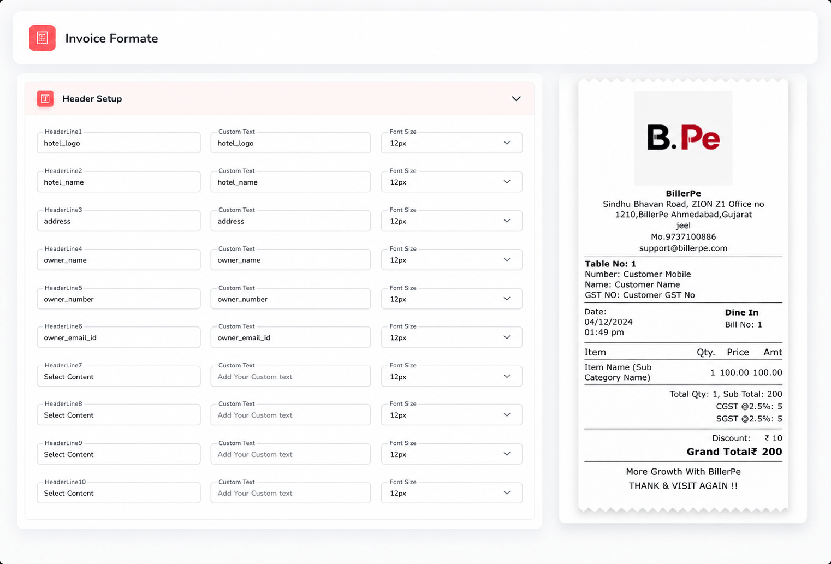Select the HeaderLine4 owner_name field
831x564 pixels.
coord(118,260)
